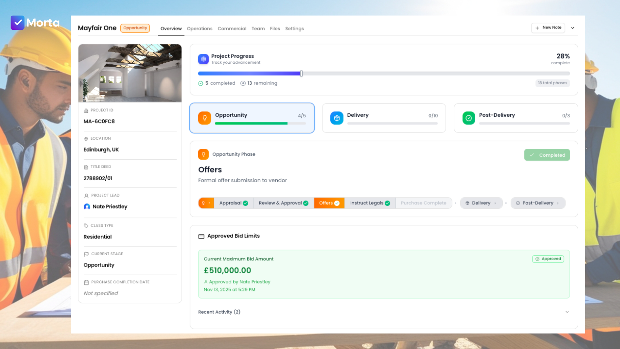Open the Team tab
This screenshot has width=620, height=349.
pyautogui.click(x=258, y=28)
